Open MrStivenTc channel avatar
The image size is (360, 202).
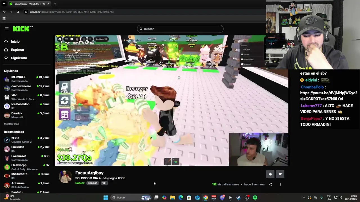coord(7,176)
